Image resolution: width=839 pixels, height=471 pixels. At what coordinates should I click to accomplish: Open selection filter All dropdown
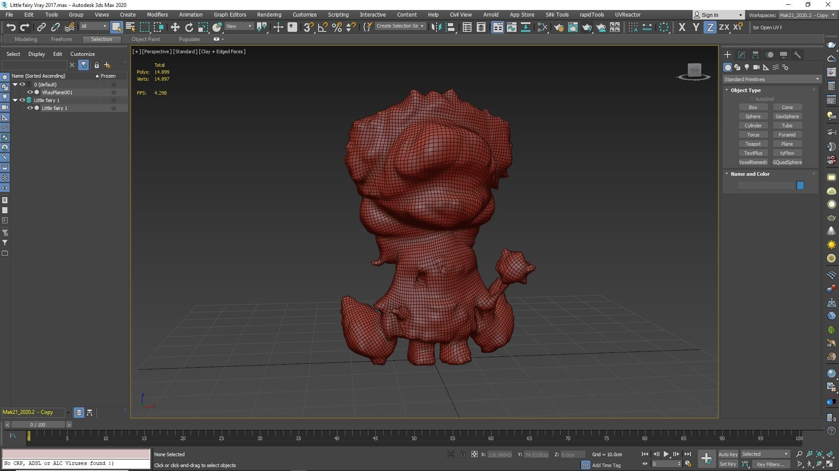coord(94,26)
